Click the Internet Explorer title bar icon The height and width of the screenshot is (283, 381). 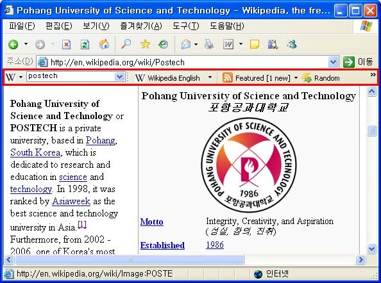[x=9, y=10]
